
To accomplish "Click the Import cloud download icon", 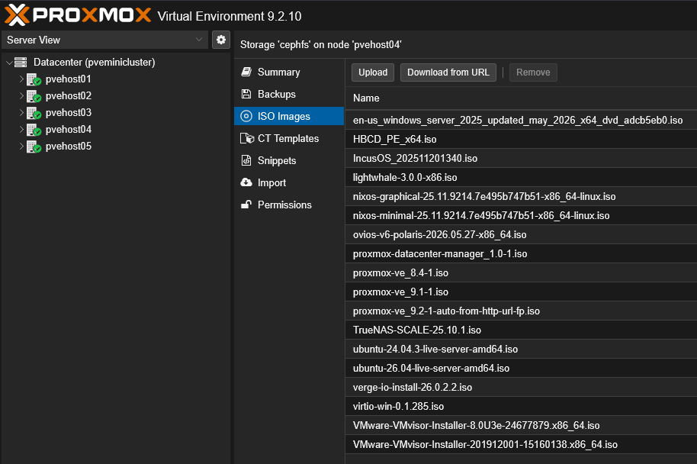I will (x=246, y=182).
